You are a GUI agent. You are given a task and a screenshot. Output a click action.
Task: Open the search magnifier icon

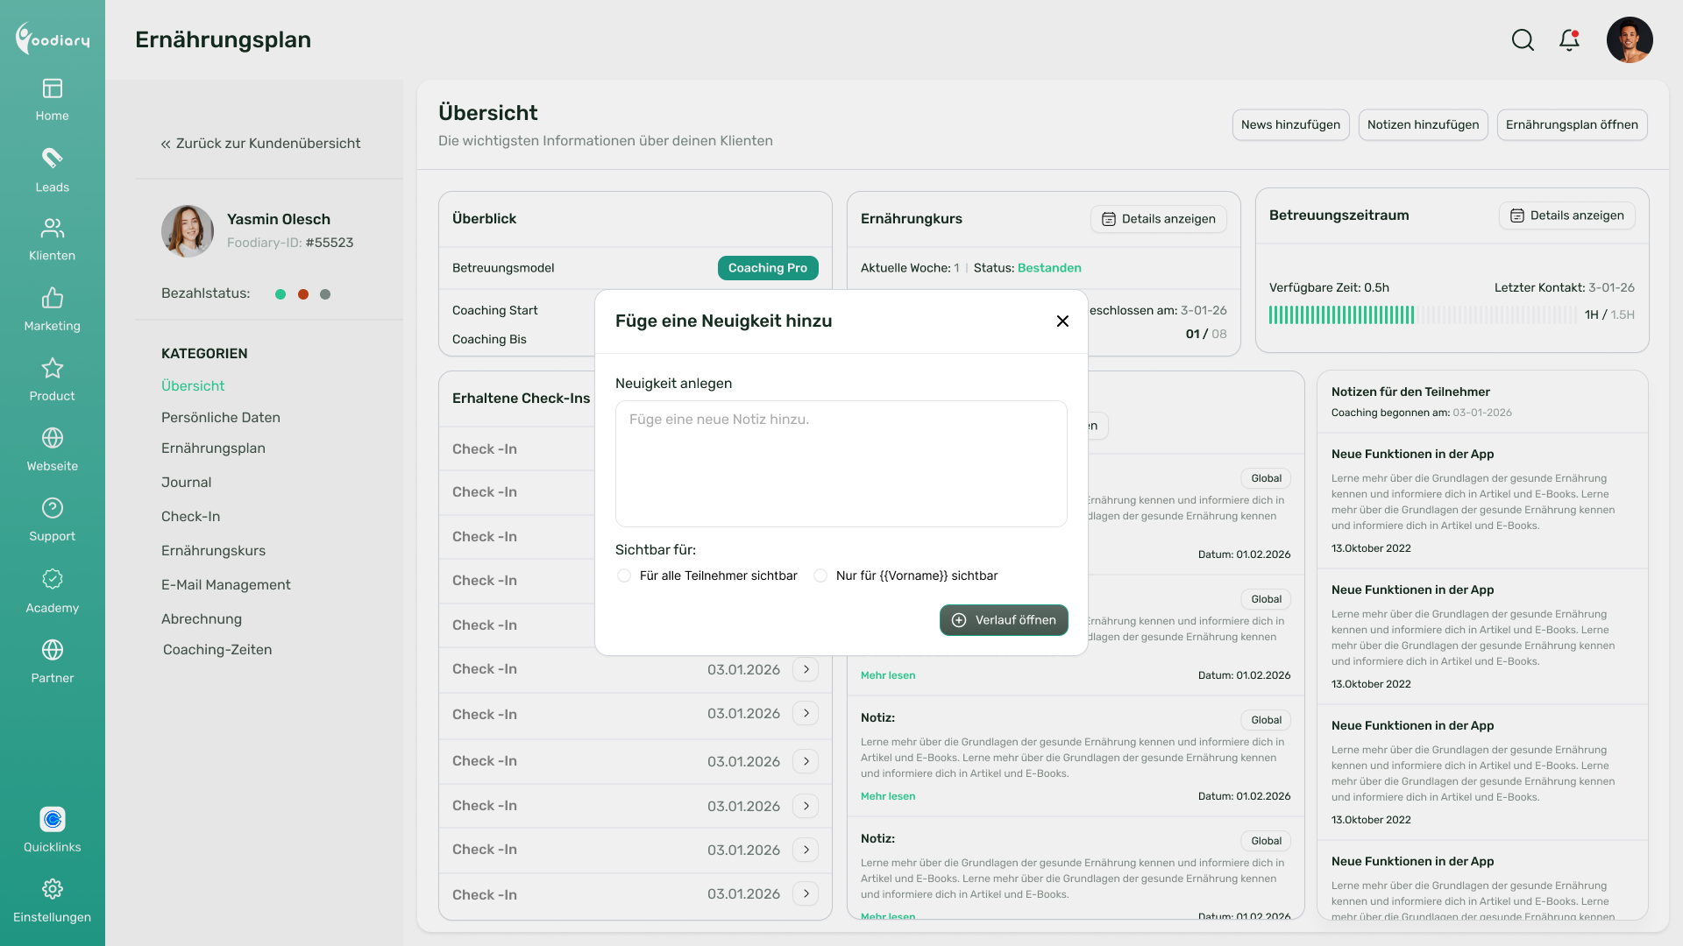click(x=1523, y=40)
